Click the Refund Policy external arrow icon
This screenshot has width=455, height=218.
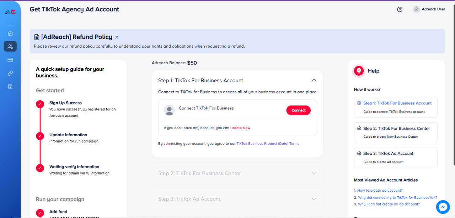(117, 37)
